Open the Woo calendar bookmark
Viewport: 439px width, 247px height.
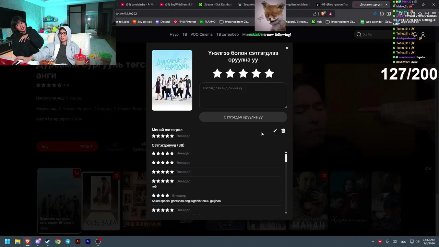tap(376, 22)
